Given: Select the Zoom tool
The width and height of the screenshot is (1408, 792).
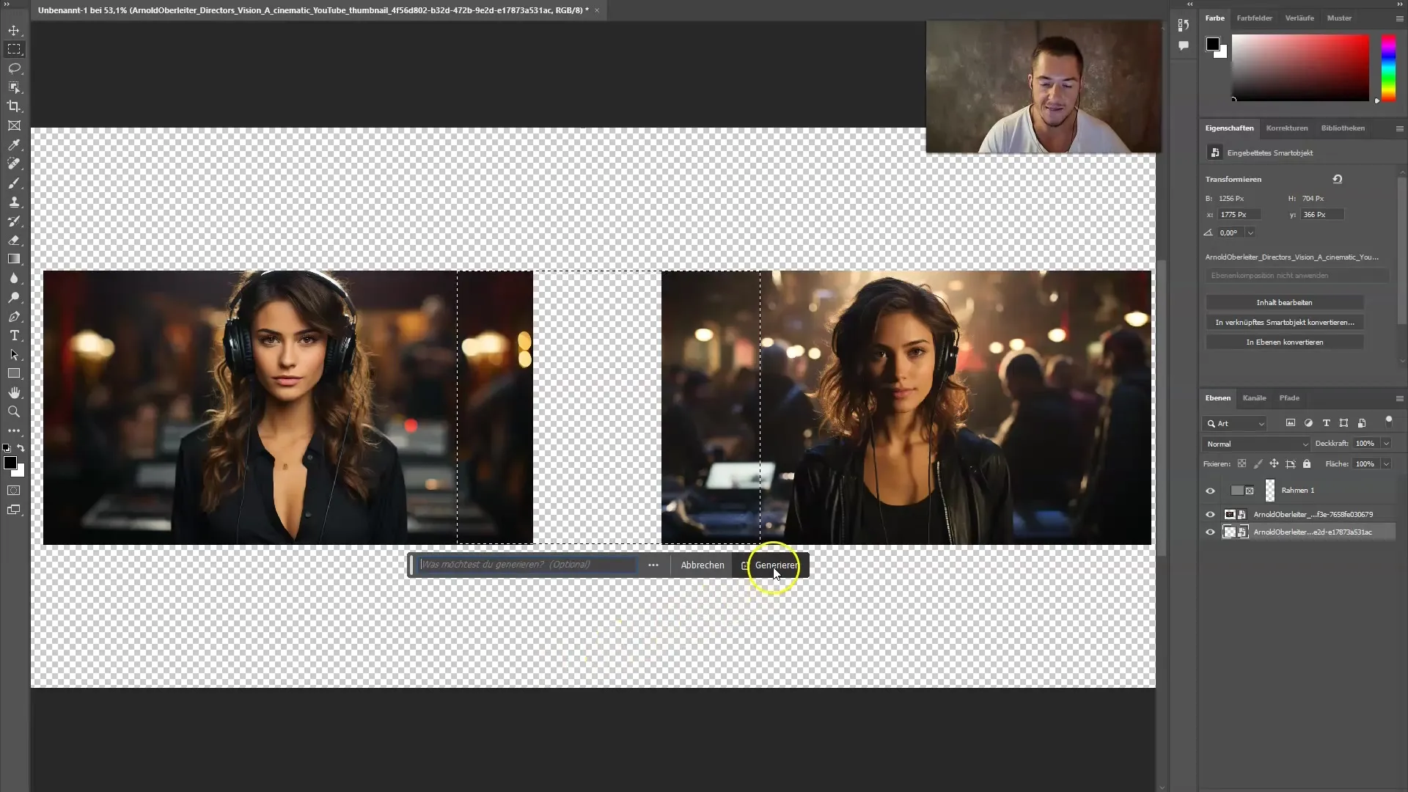Looking at the screenshot, I should [x=13, y=411].
